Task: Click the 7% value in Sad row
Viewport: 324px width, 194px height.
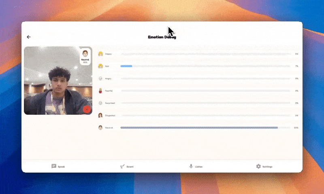Action: (297, 66)
